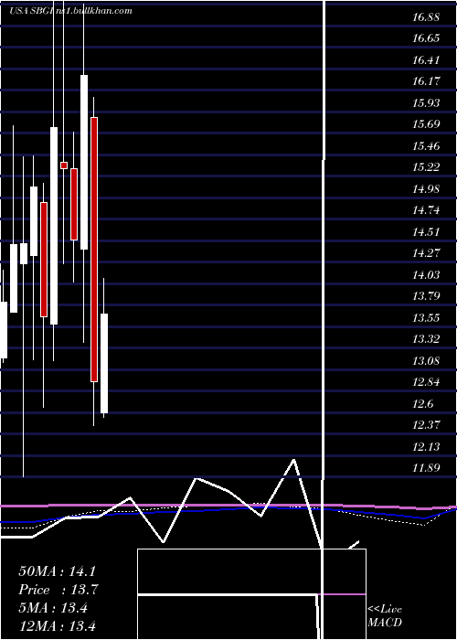Click the 13.55 price axis value
This screenshot has height=640, width=457.
pos(426,317)
